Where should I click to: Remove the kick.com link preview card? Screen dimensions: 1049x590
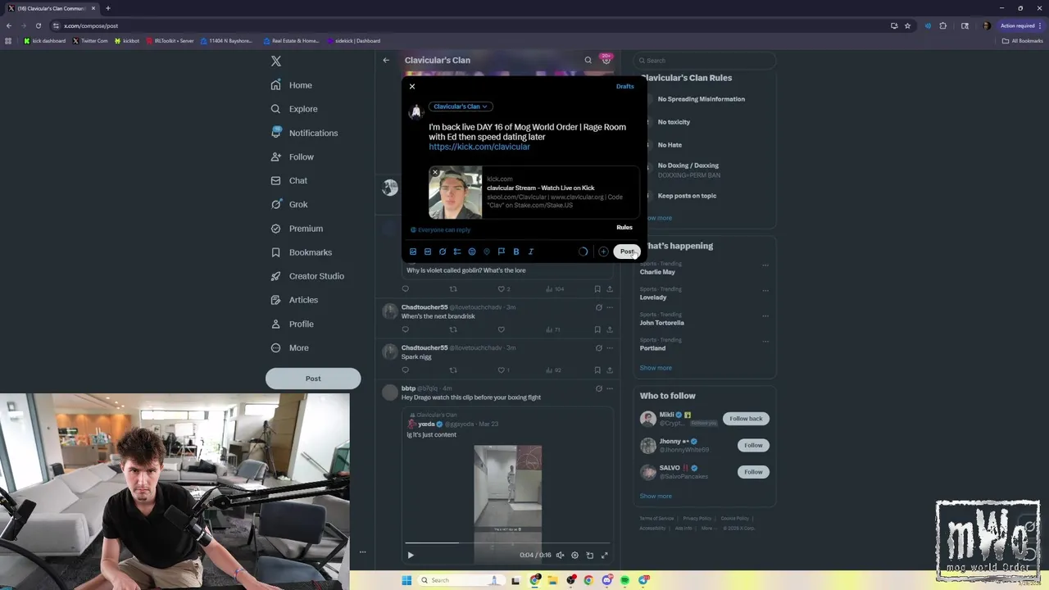(x=435, y=172)
